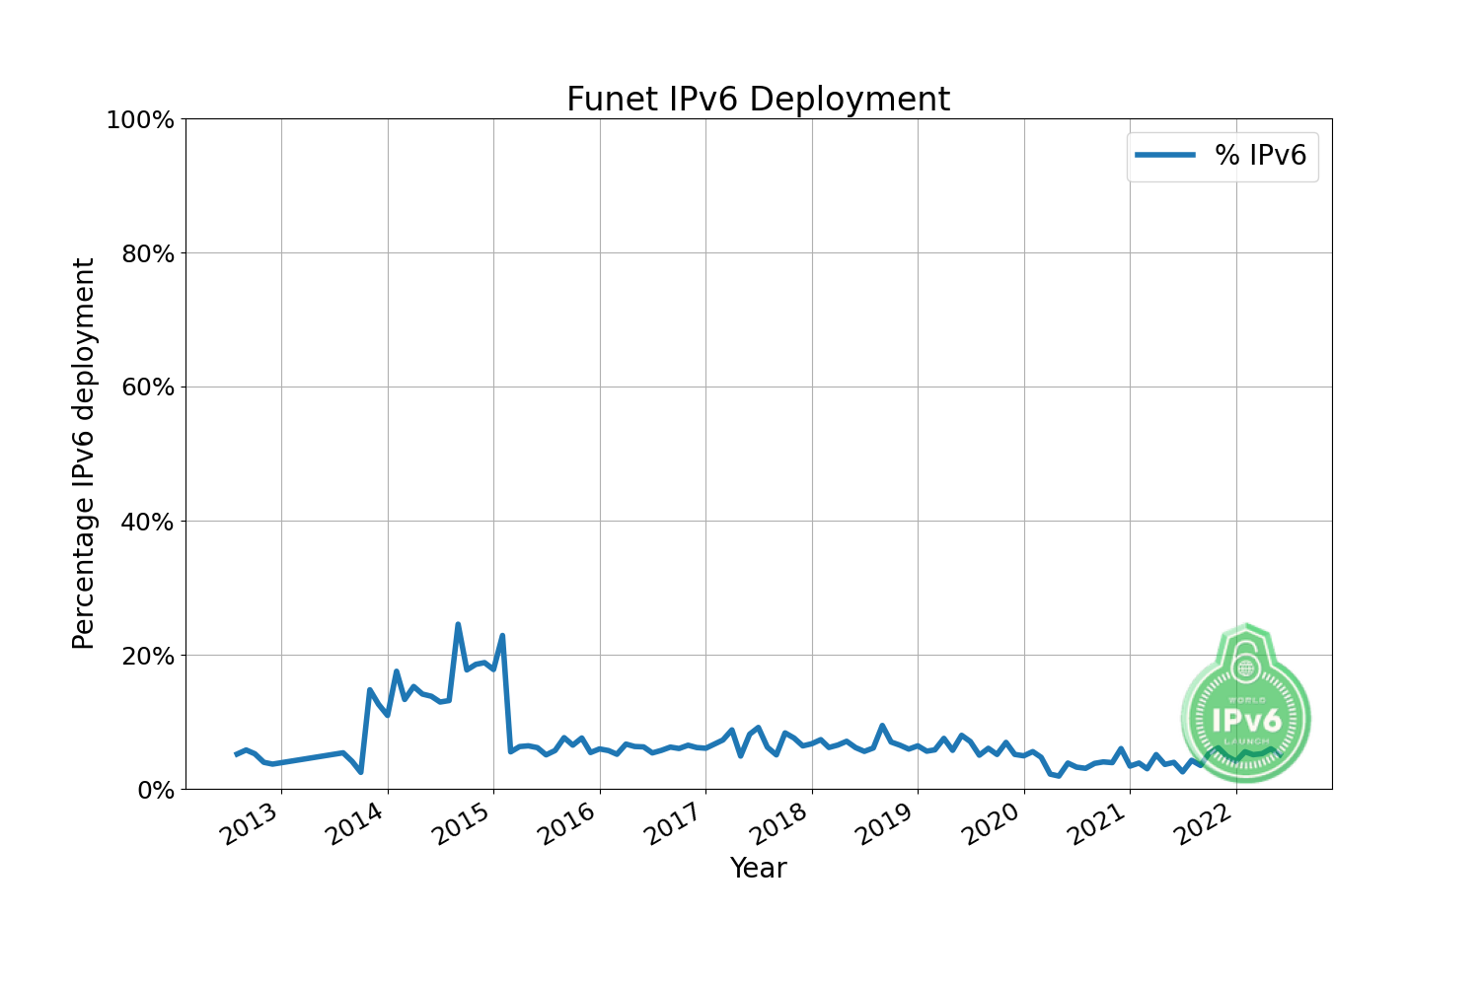The image size is (1480, 986).
Task: Click the 100% y-axis tick label
Action: tap(140, 120)
